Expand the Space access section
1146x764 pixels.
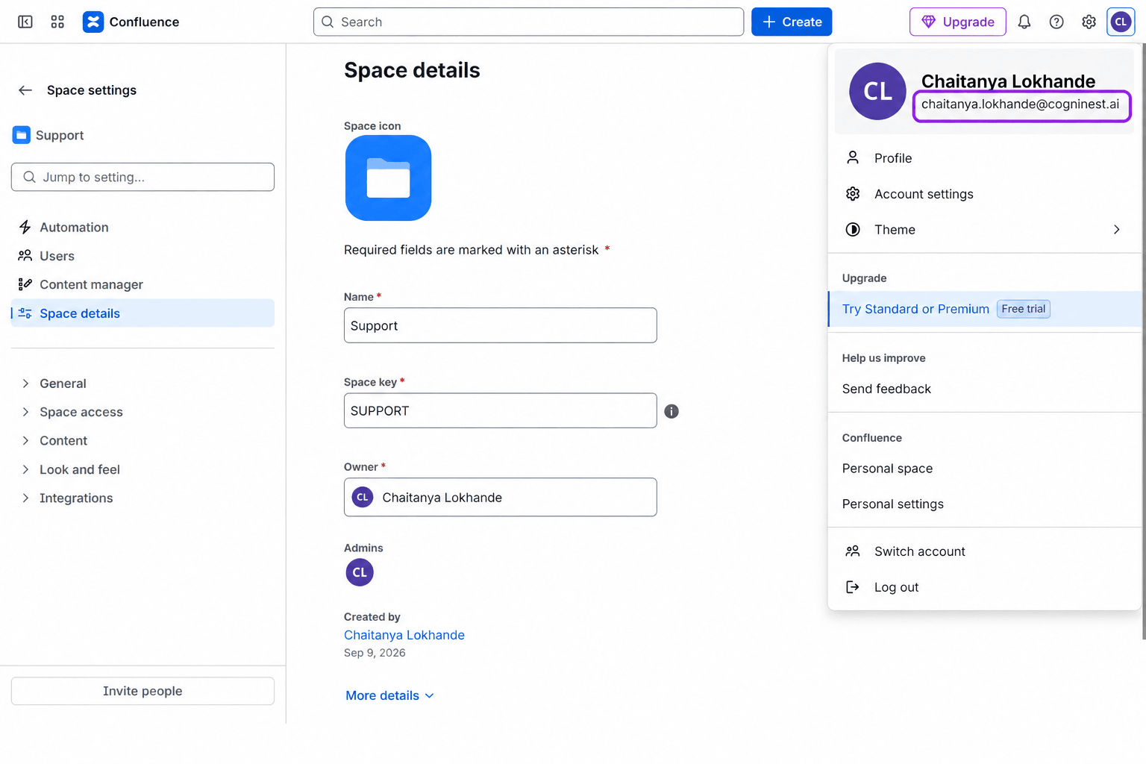click(143, 412)
